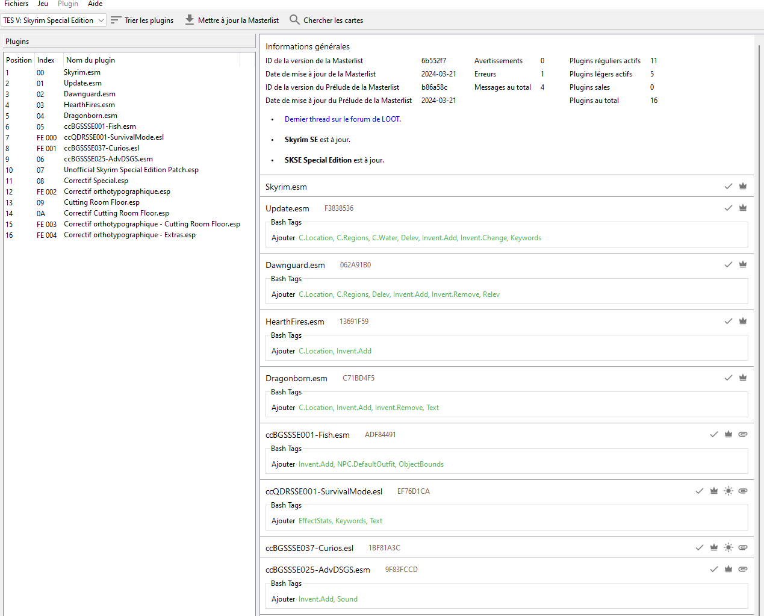Click the active checkmark icon on Dawnguard.esm card
764x616 pixels.
(728, 264)
